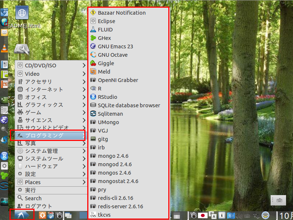This screenshot has height=220, width=293.
Task: Click the tkcvs Tk CVS icon
Action: (93, 215)
